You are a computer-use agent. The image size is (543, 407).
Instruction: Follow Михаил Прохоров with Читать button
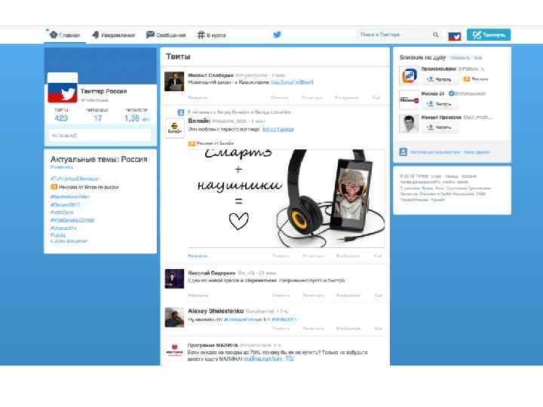[440, 127]
